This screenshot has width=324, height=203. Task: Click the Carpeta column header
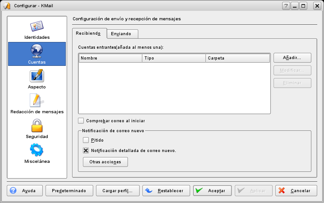coord(237,58)
